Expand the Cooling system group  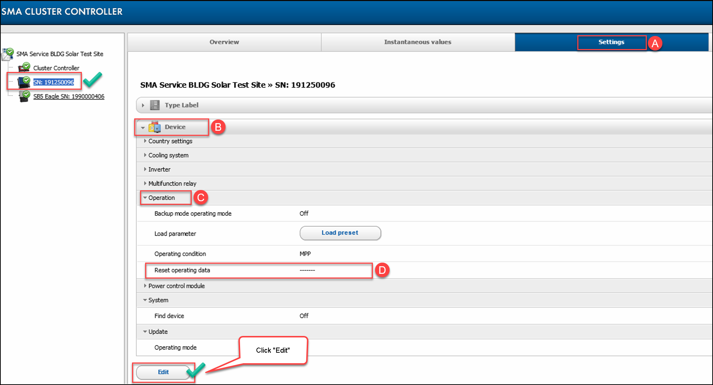tap(145, 155)
